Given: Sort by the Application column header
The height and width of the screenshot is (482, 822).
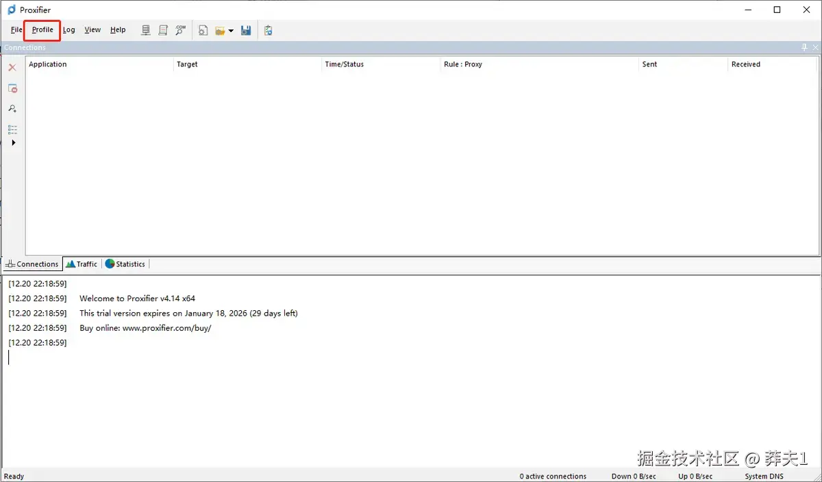Looking at the screenshot, I should pos(99,64).
